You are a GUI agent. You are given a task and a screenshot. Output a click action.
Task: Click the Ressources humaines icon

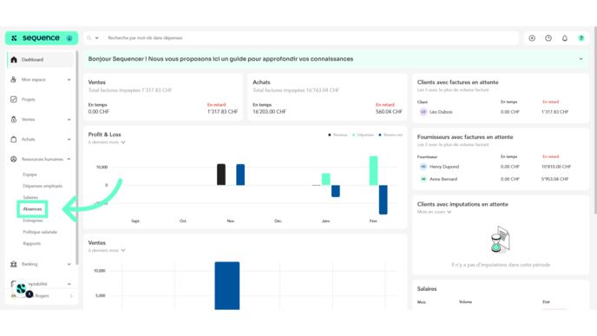point(14,159)
